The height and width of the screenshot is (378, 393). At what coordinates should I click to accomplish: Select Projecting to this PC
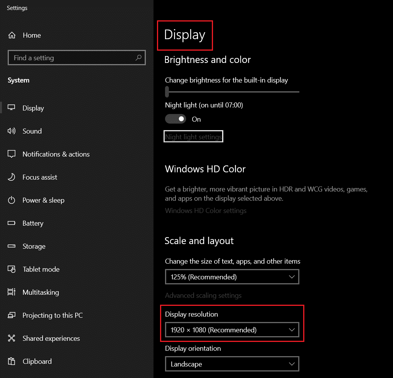pos(52,315)
